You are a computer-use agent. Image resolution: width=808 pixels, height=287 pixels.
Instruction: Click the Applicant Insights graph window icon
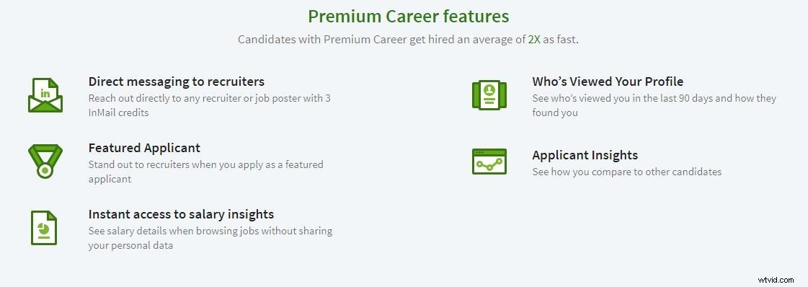click(489, 162)
